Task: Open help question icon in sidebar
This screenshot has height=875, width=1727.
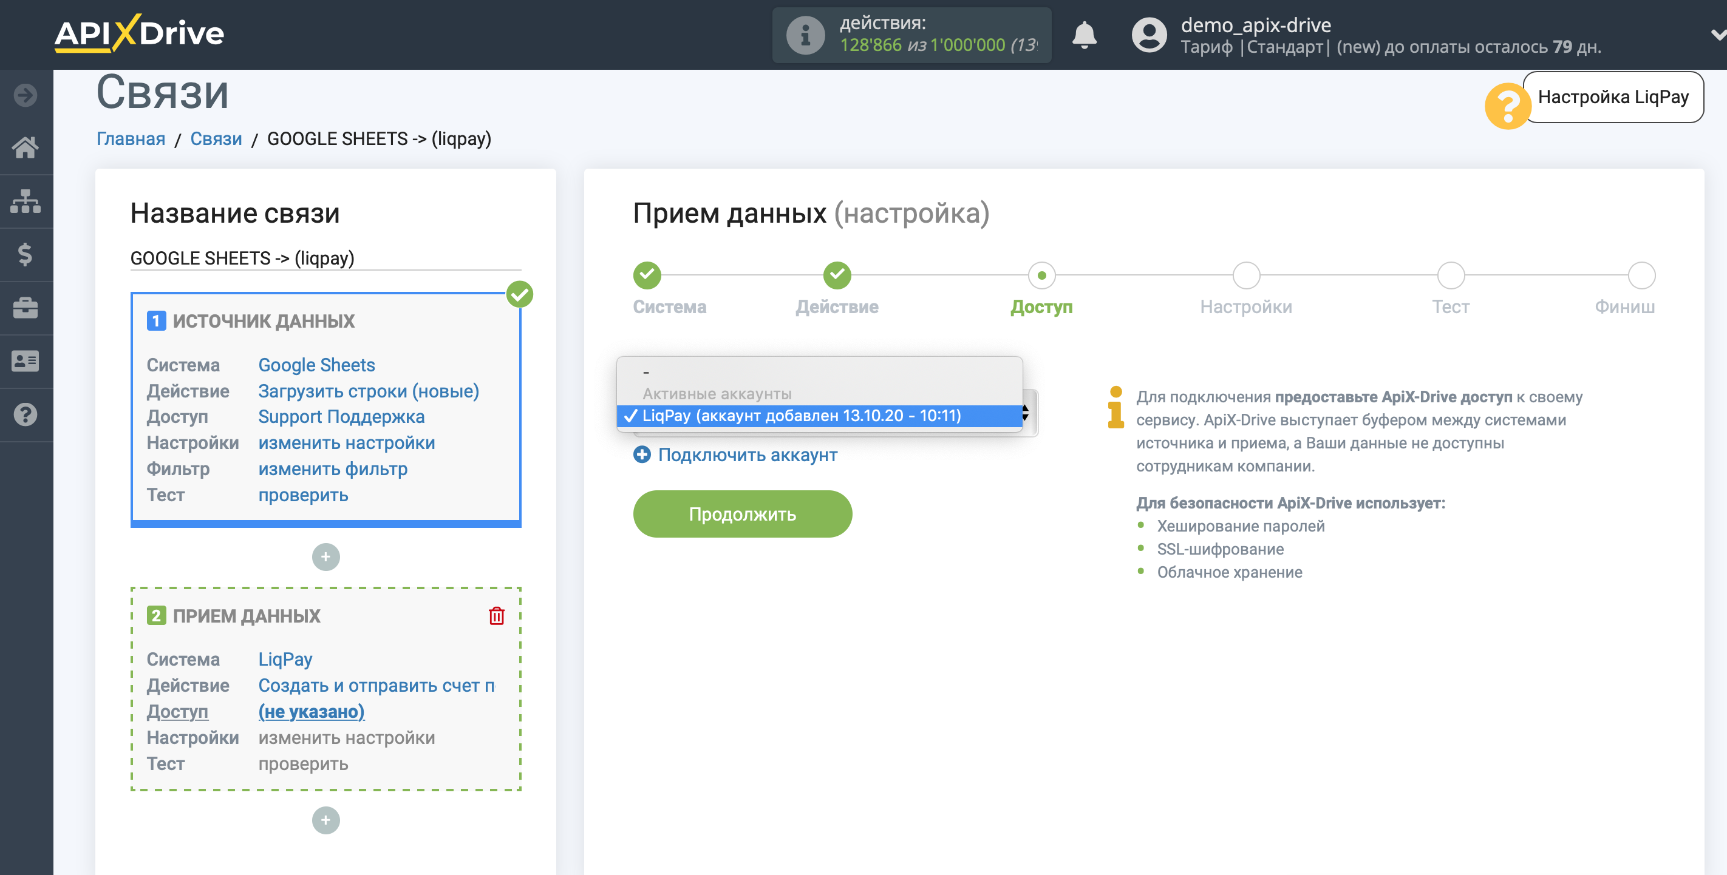Action: coord(26,414)
